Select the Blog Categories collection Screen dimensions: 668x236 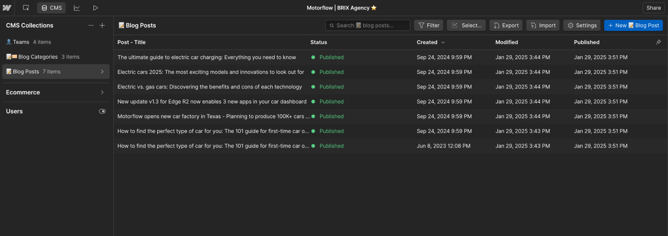[57, 57]
